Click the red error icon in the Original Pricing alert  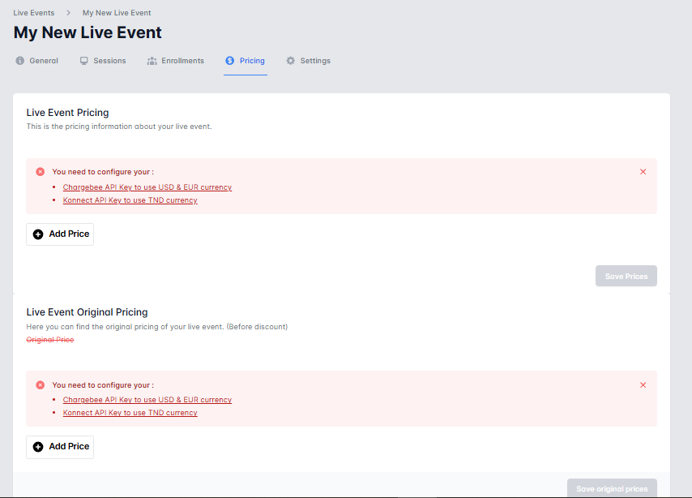click(41, 385)
